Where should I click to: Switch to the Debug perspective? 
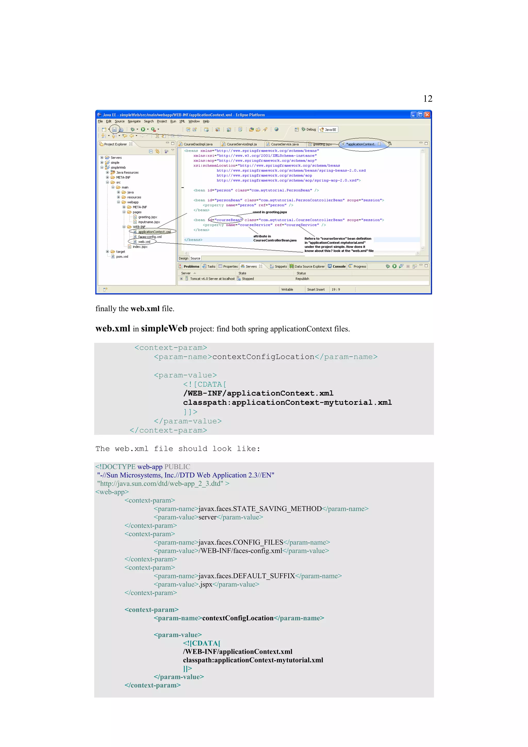(308, 129)
